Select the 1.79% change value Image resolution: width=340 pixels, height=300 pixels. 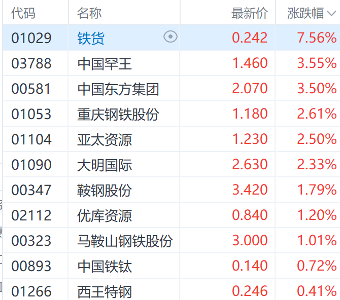[317, 190]
